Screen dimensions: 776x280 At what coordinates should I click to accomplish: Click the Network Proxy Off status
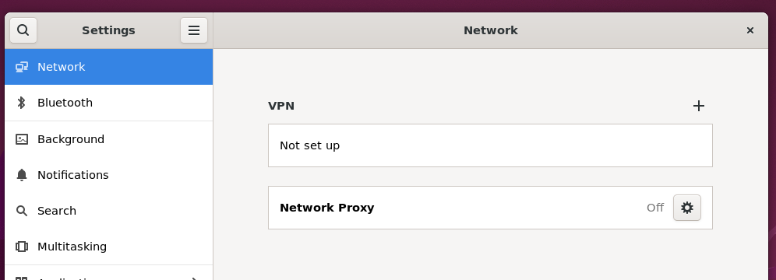point(654,208)
